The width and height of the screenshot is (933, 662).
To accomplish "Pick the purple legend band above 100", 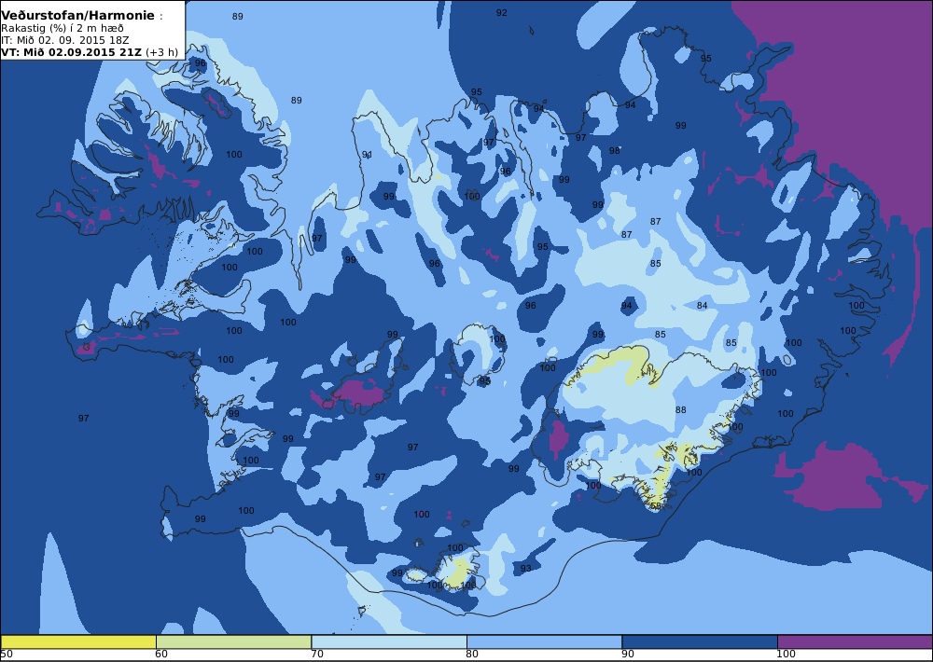I will [855, 641].
